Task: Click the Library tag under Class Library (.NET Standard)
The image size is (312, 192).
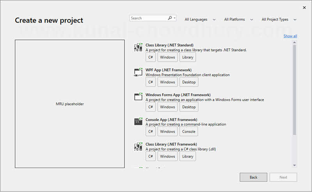Action: point(188,57)
